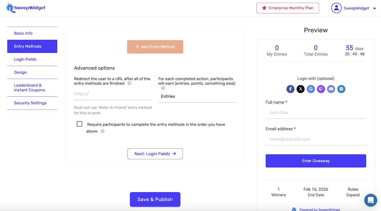Click the Save & Publish button

point(155,199)
